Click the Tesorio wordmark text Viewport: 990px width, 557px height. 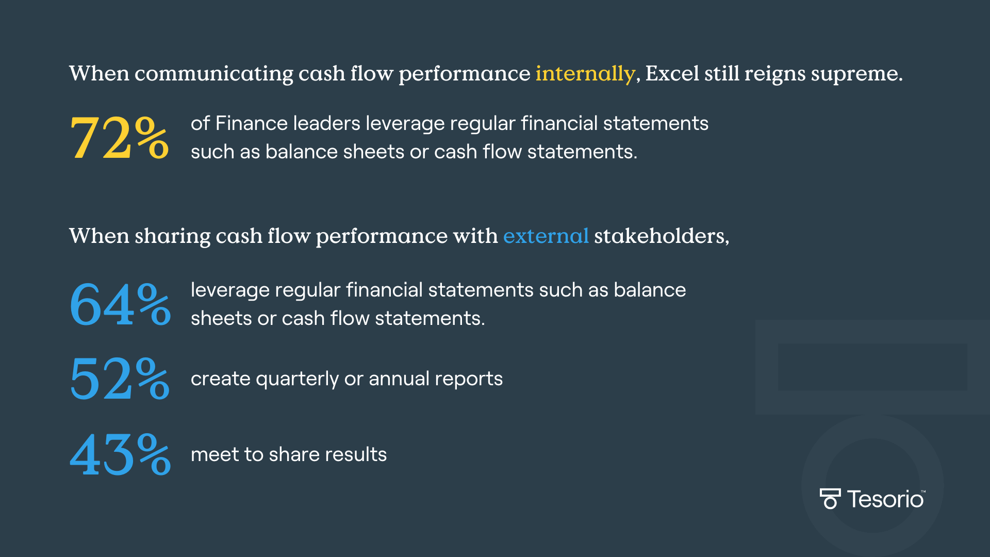pos(885,499)
